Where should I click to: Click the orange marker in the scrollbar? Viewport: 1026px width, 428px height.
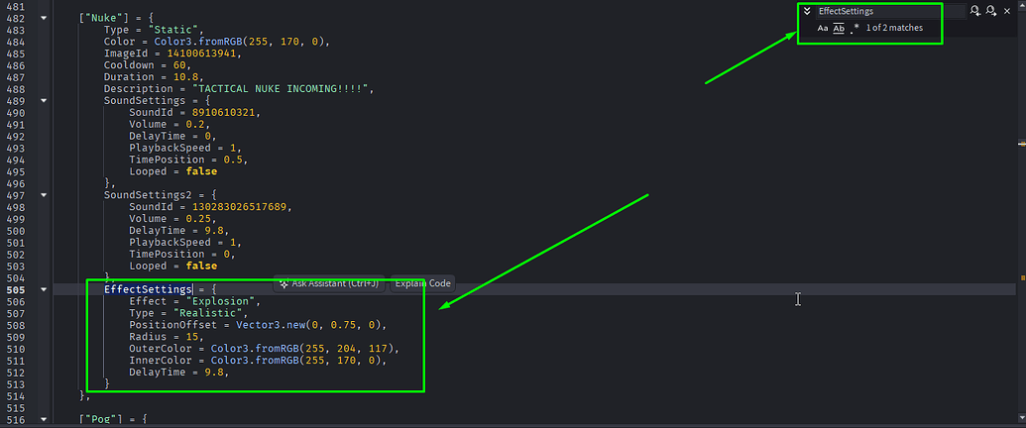[x=1022, y=277]
